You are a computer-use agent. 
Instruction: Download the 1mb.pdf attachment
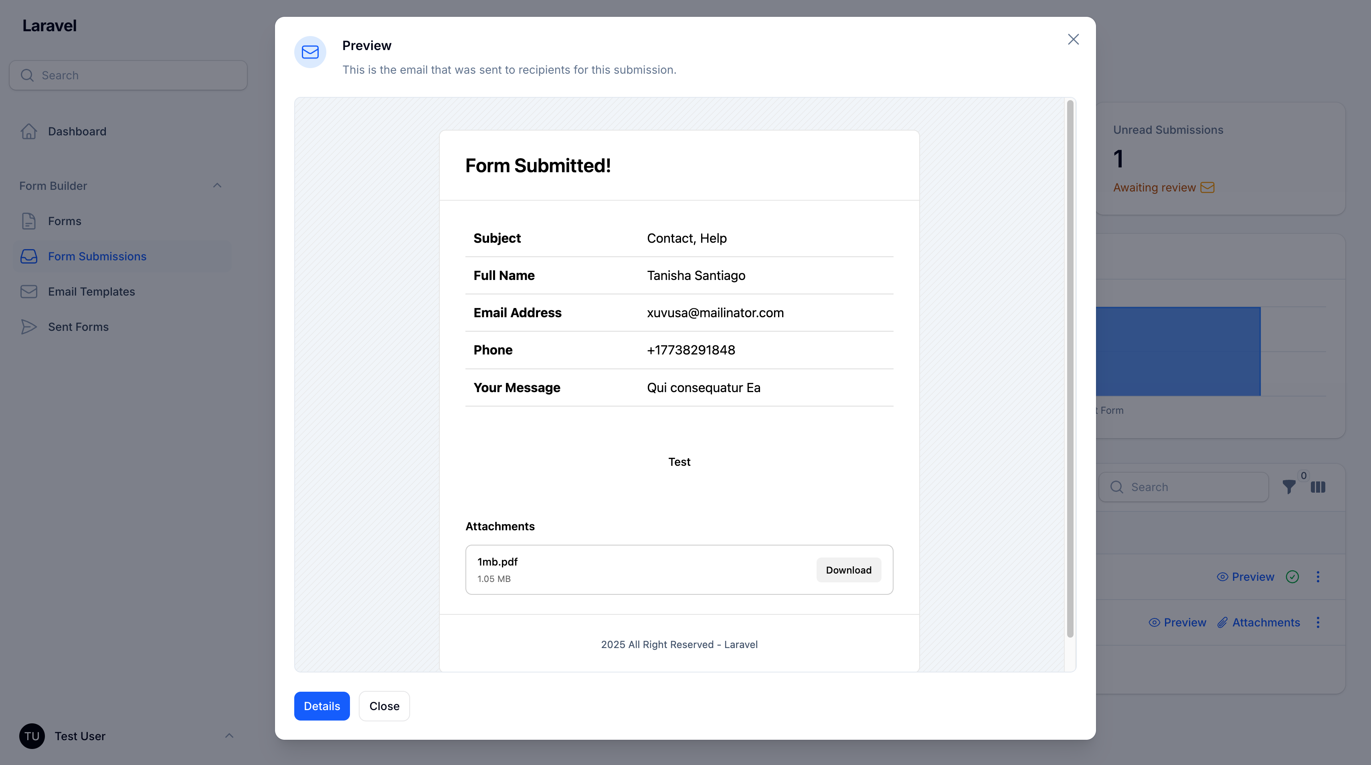pyautogui.click(x=848, y=570)
